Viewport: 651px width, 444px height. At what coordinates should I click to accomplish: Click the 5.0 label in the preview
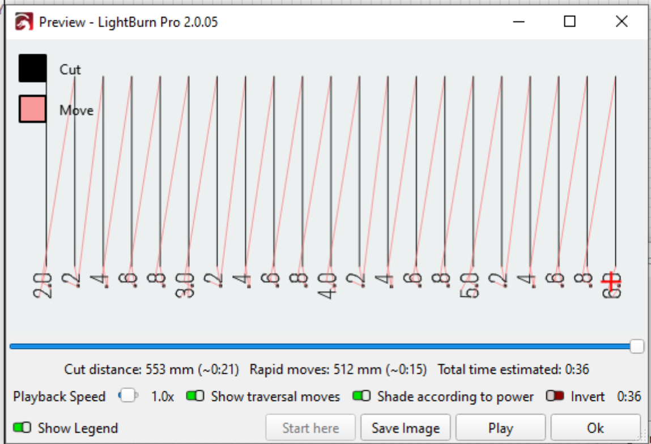click(473, 285)
